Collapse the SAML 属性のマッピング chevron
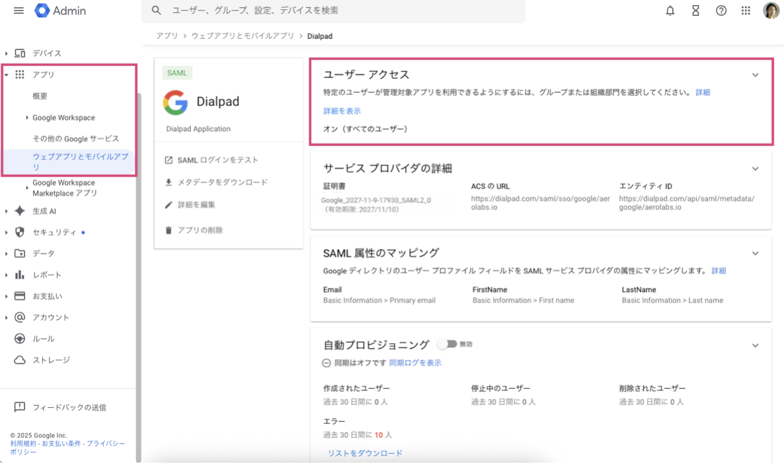The image size is (784, 464). pos(755,253)
